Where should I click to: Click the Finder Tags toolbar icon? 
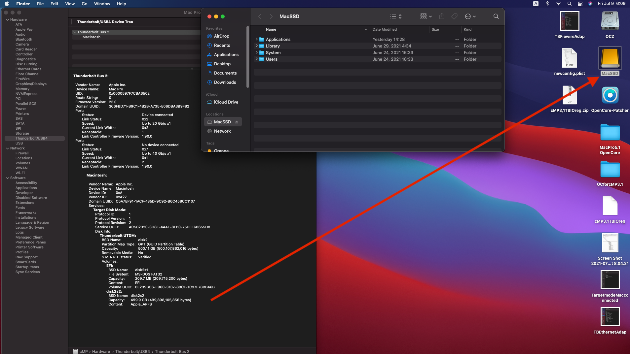455,16
